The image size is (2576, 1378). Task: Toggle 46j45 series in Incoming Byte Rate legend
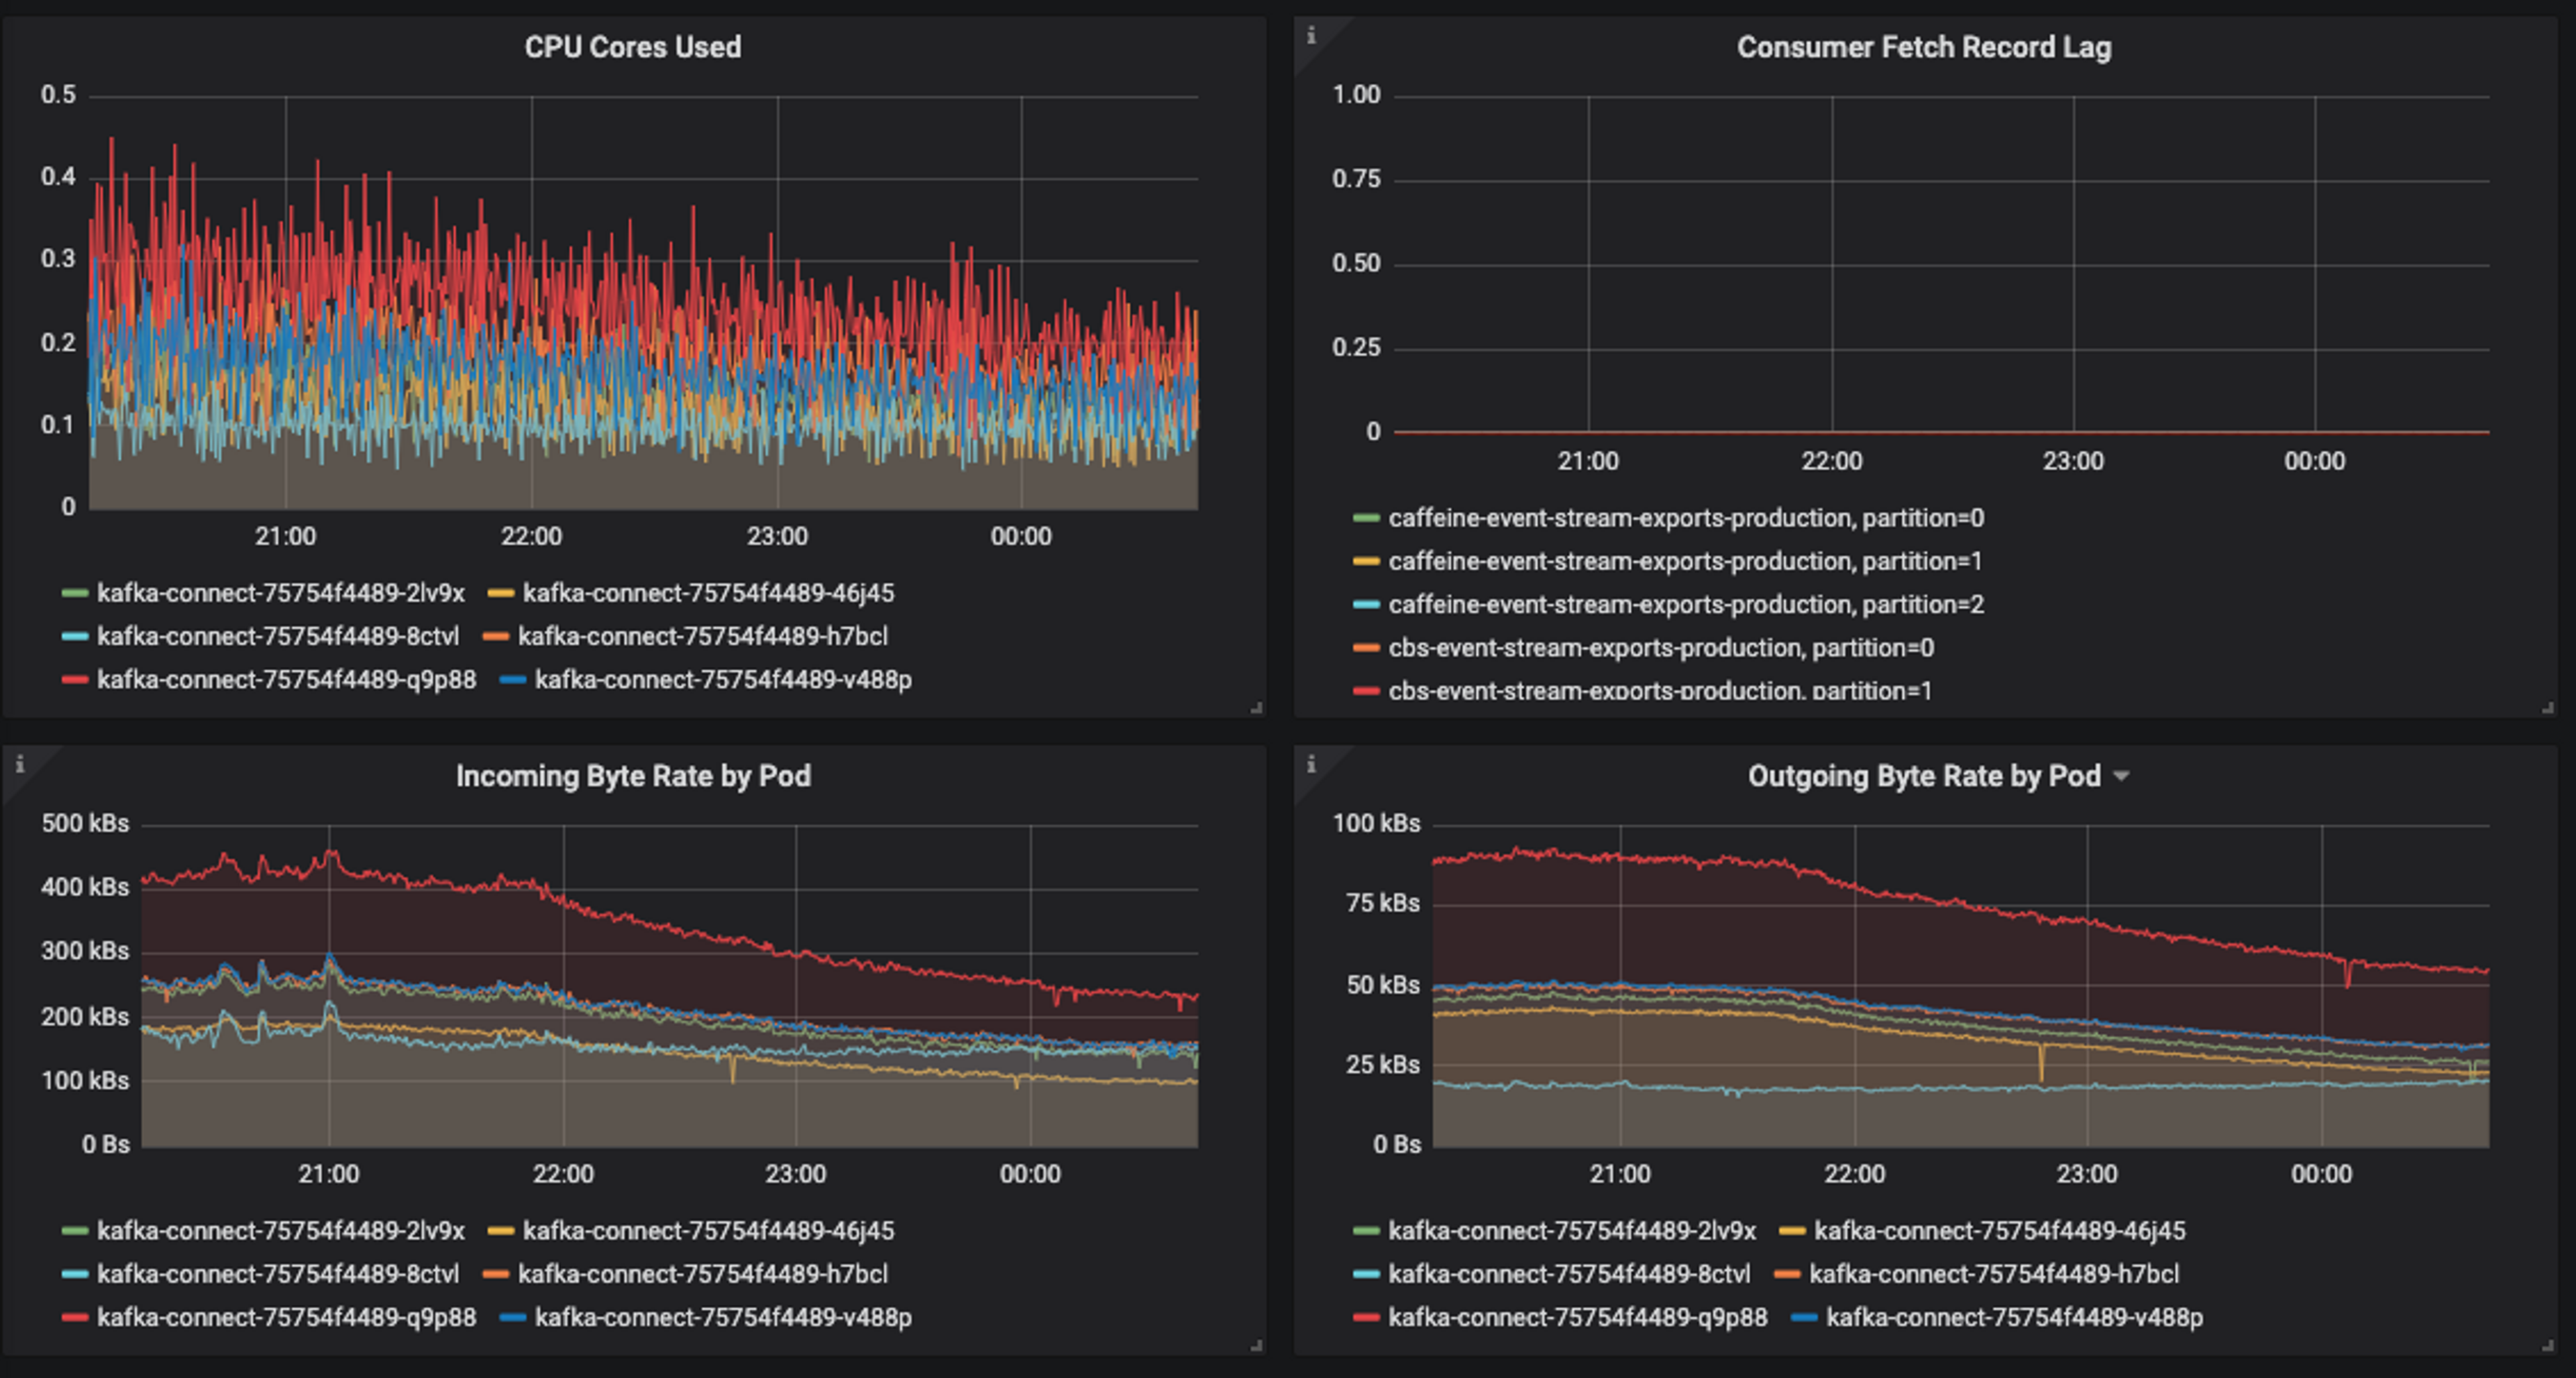coord(708,1231)
